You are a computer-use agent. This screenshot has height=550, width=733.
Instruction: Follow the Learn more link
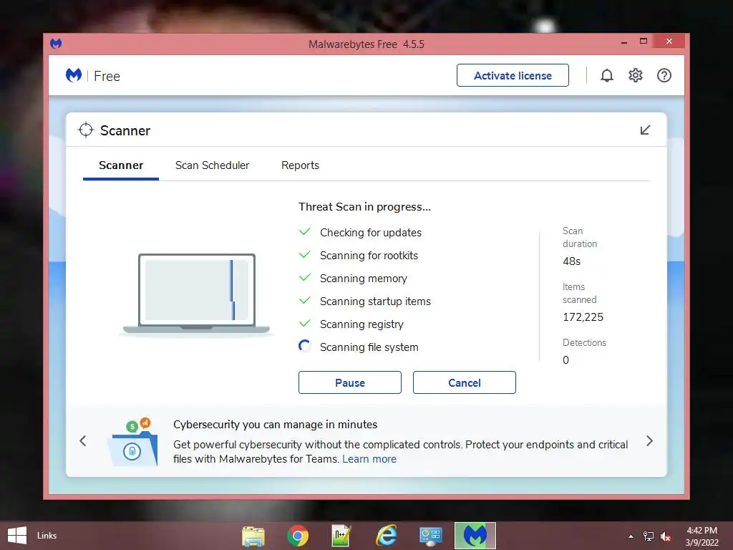pyautogui.click(x=369, y=459)
